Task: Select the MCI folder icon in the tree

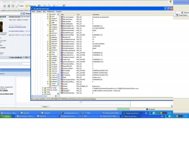Action: point(50,31)
